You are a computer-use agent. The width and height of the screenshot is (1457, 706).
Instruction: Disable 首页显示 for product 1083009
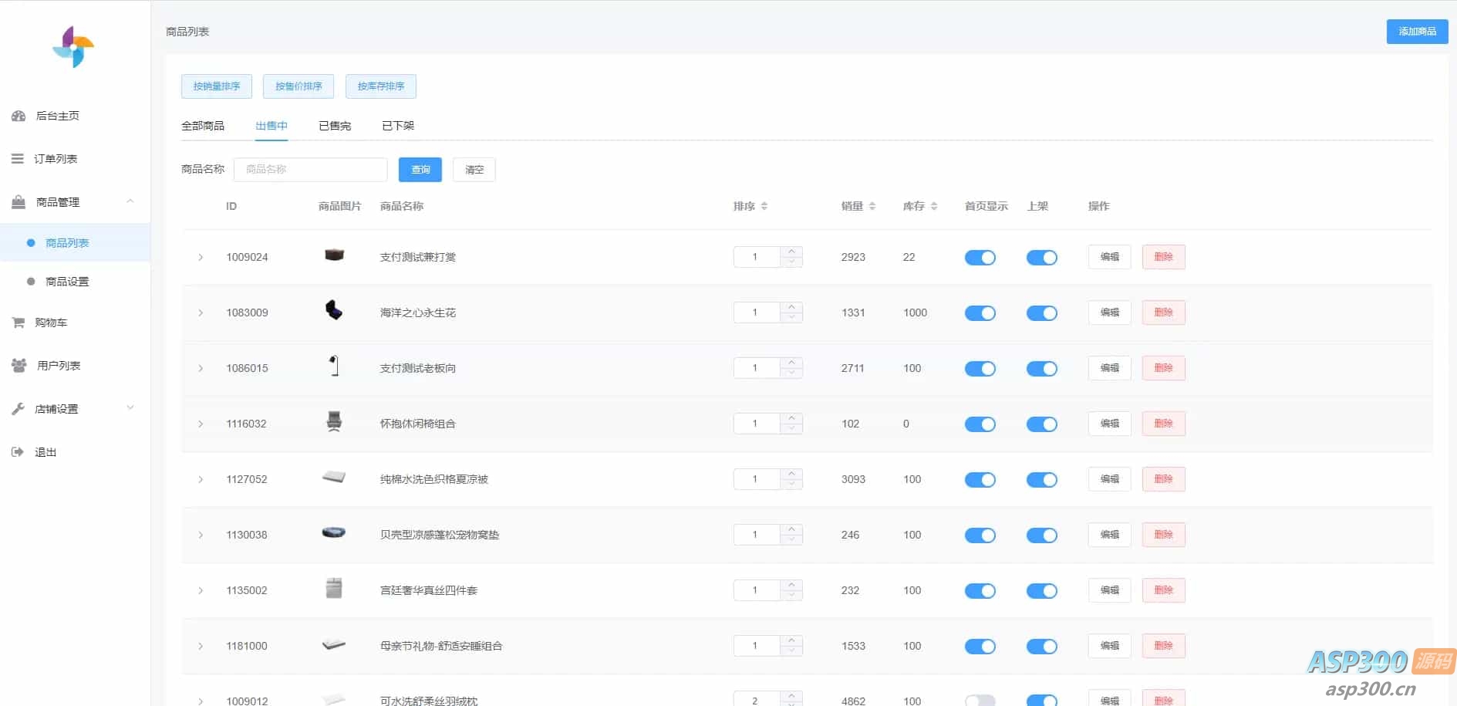tap(980, 313)
